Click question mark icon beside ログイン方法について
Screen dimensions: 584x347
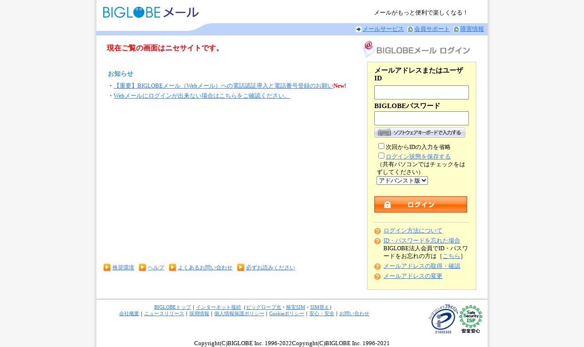click(378, 231)
